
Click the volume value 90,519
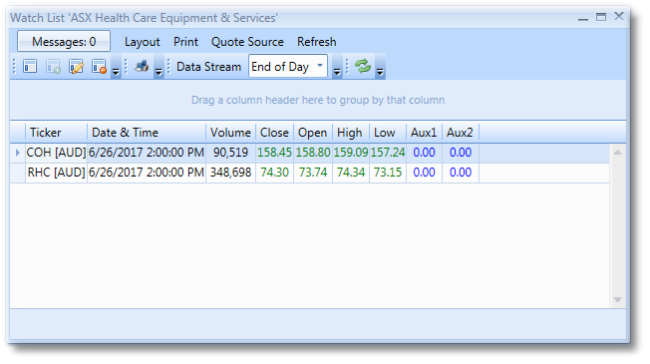pos(230,153)
